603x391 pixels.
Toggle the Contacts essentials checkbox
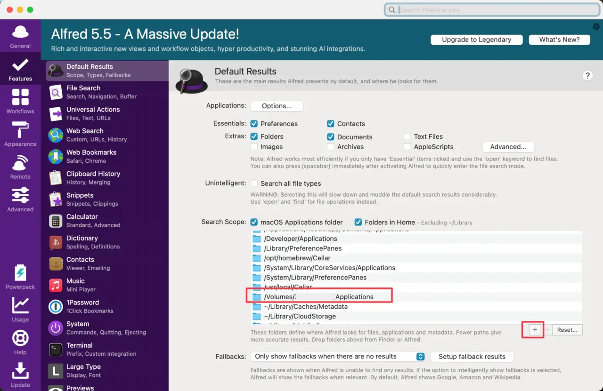331,124
